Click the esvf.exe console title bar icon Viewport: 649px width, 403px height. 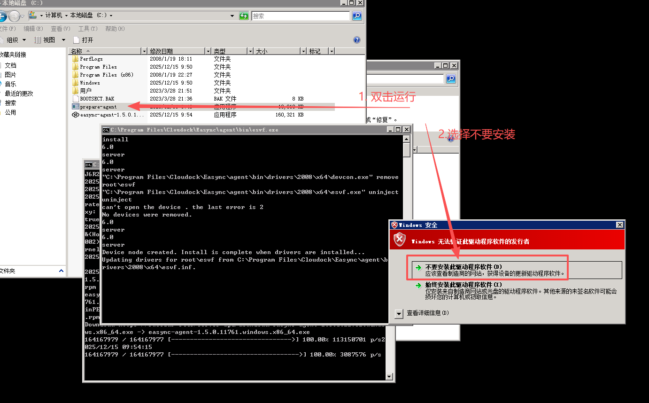tap(106, 130)
